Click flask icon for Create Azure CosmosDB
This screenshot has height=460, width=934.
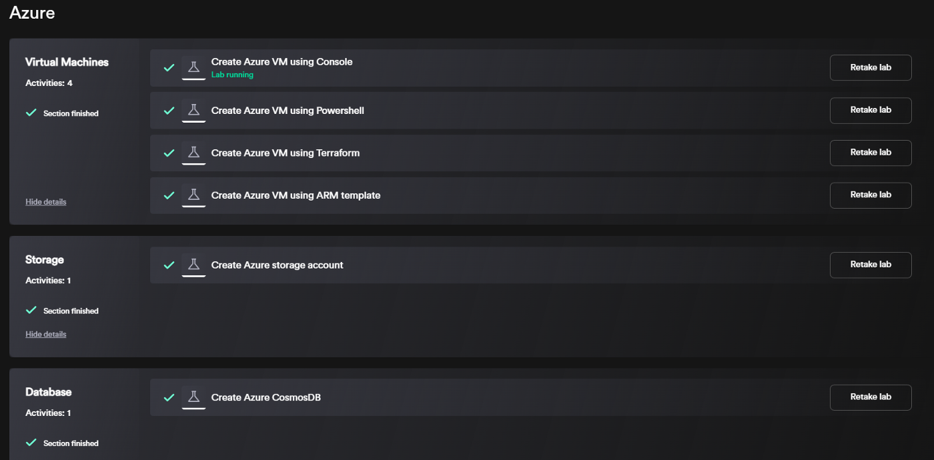coord(193,397)
